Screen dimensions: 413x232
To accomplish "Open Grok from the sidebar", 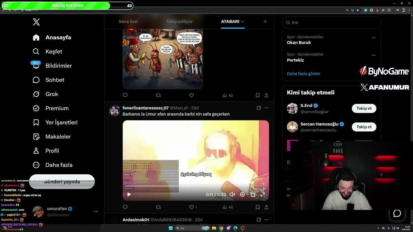I will coord(45,94).
